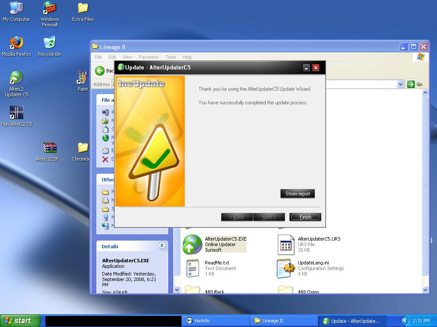Click Finish to close the wizard
This screenshot has width=437, height=327.
coord(305,217)
